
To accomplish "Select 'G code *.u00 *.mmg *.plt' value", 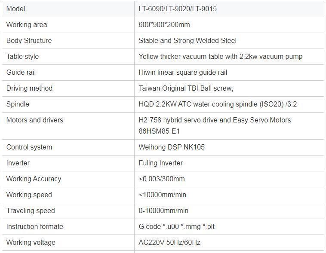I will coord(176,227).
